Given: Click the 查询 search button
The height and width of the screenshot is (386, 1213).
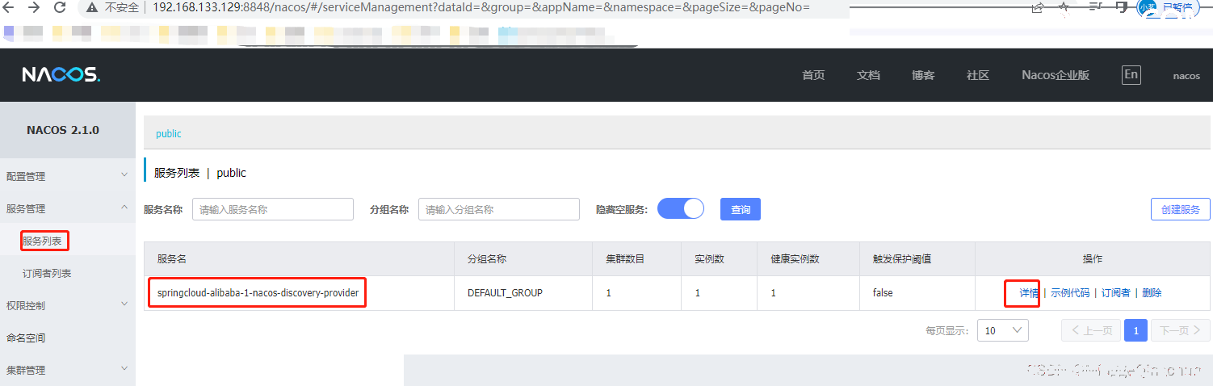Looking at the screenshot, I should click(x=740, y=210).
